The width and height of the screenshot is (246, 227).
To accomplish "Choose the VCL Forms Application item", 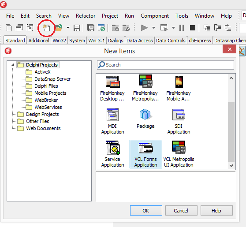I will point(146,154).
